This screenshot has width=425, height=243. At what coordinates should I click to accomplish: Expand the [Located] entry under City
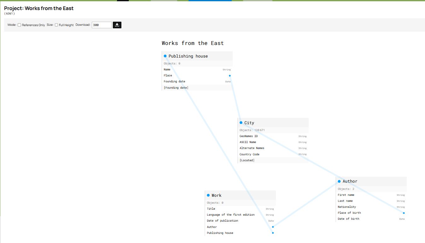[x=247, y=160]
